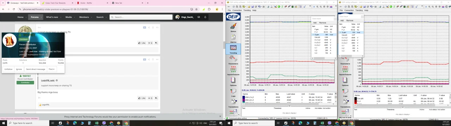Click the forum Search input field
The height and width of the screenshot is (126, 451).
pos(141,17)
